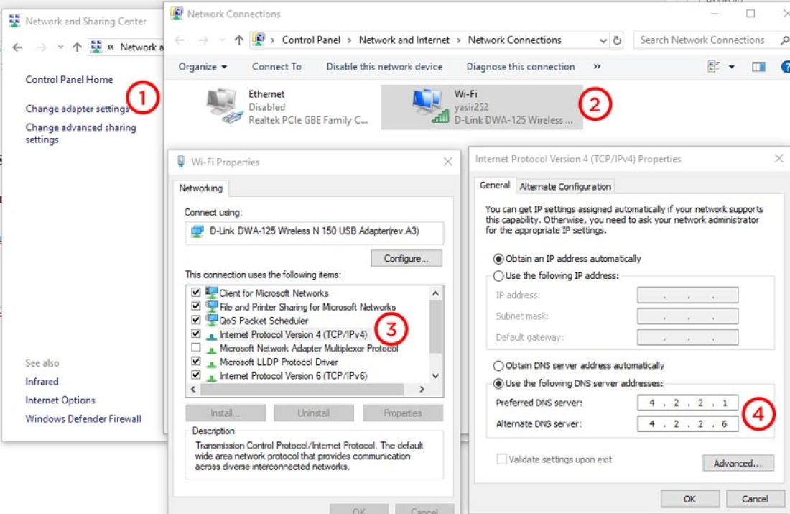Open the address bar history dropdown
The width and height of the screenshot is (790, 514).
click(x=603, y=40)
